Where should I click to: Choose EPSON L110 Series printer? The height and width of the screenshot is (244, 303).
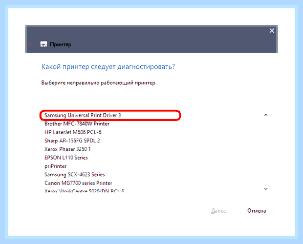[x=66, y=158]
